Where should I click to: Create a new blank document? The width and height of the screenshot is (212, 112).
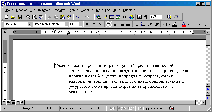point(6,17)
